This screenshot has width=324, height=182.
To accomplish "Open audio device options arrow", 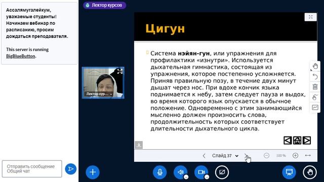I will pyautogui.click(x=186, y=177).
